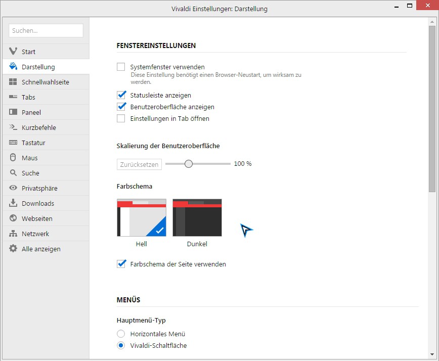439x361 pixels.
Task: Switch to the Webseiten settings section
Action: tap(37, 218)
